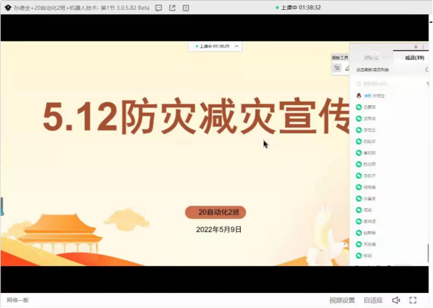
Task: Mute the speaker volume icon
Action: pos(396,300)
